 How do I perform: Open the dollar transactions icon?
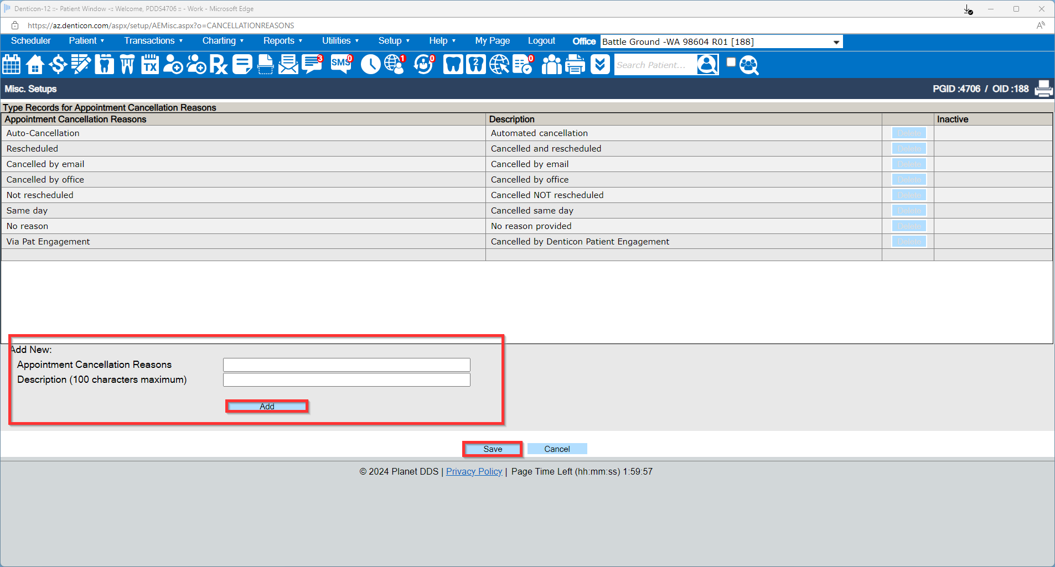58,65
